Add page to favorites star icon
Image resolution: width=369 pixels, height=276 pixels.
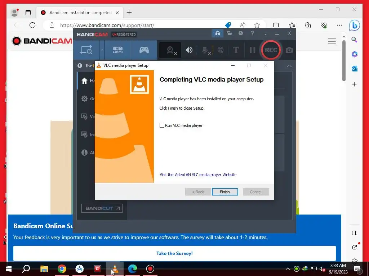(x=257, y=25)
